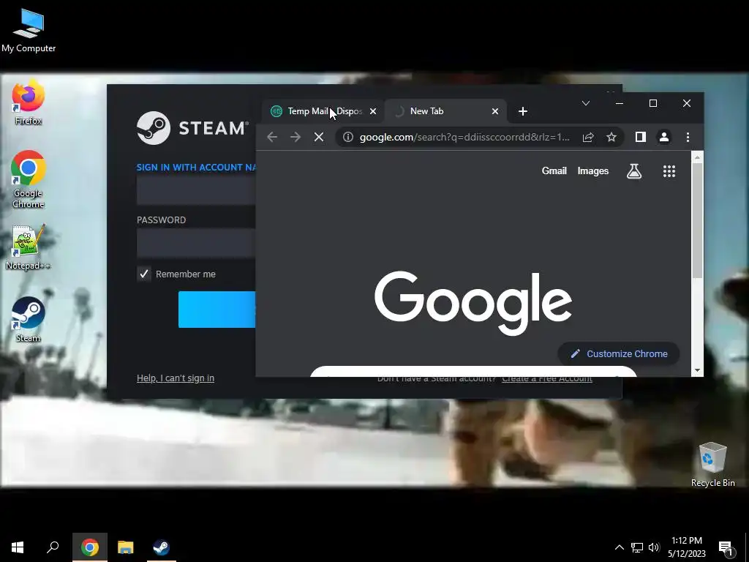Open Help, I can't sign in link
Image resolution: width=749 pixels, height=562 pixels.
pyautogui.click(x=176, y=378)
